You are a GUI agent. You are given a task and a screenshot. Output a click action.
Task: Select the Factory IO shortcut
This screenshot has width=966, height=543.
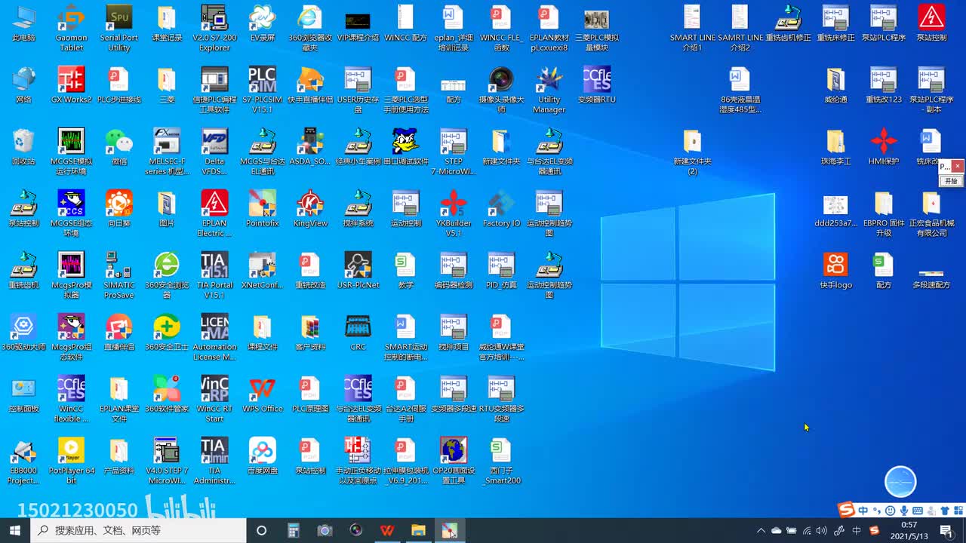tap(501, 204)
